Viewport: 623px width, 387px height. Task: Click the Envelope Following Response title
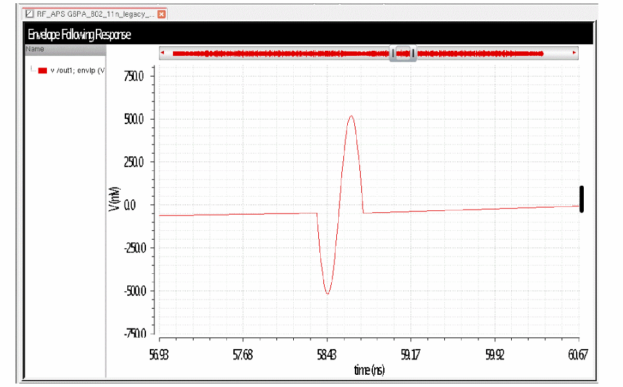79,35
